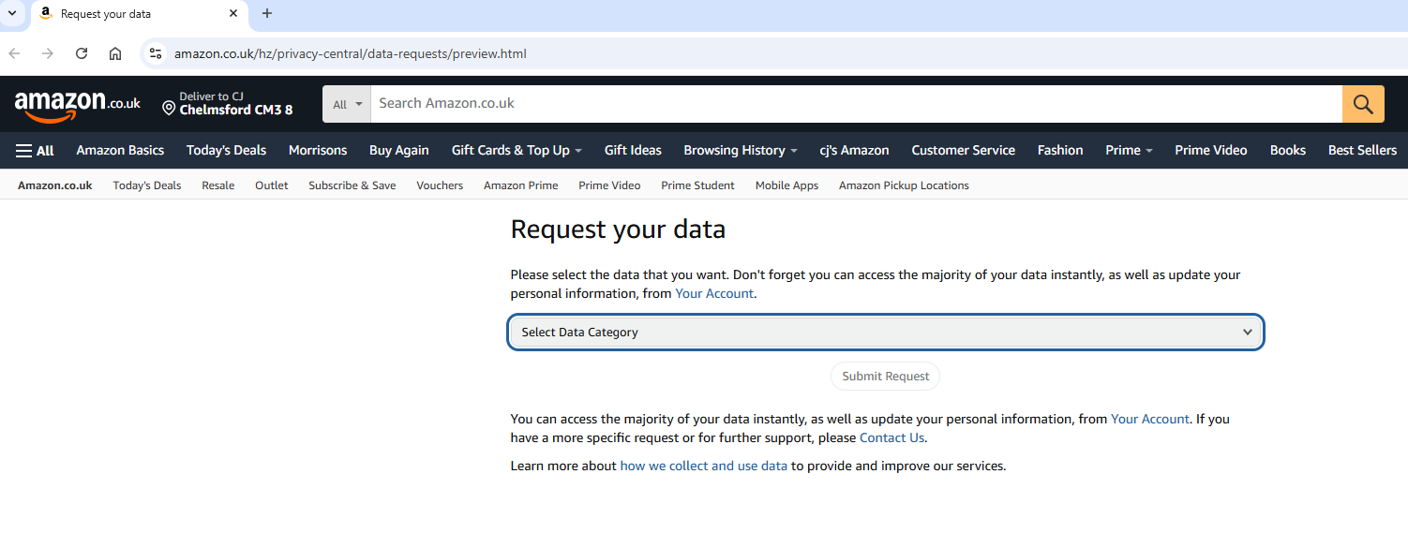Go to Today's Deals in main navigation
1408x533 pixels.
(x=226, y=151)
